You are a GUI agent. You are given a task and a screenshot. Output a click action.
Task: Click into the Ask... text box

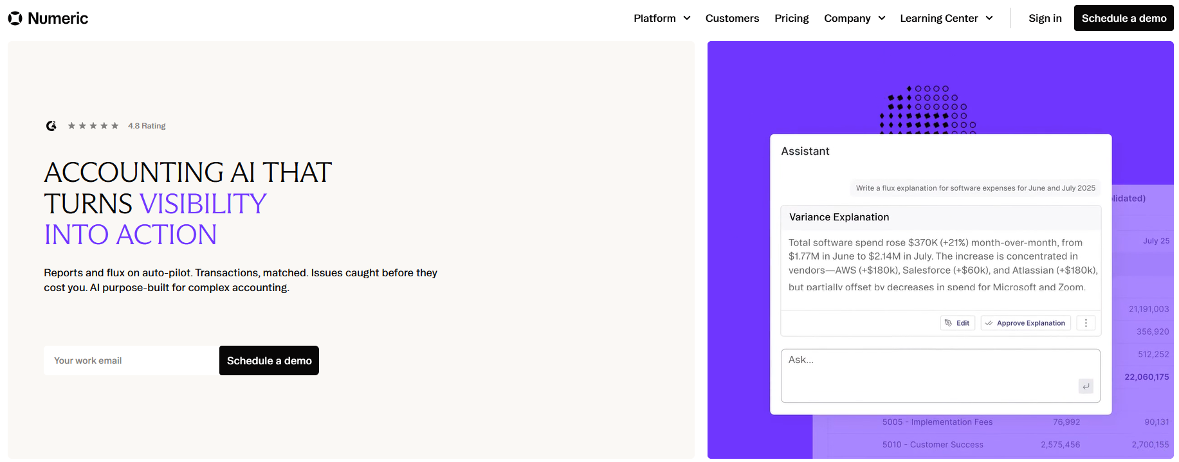pos(940,376)
